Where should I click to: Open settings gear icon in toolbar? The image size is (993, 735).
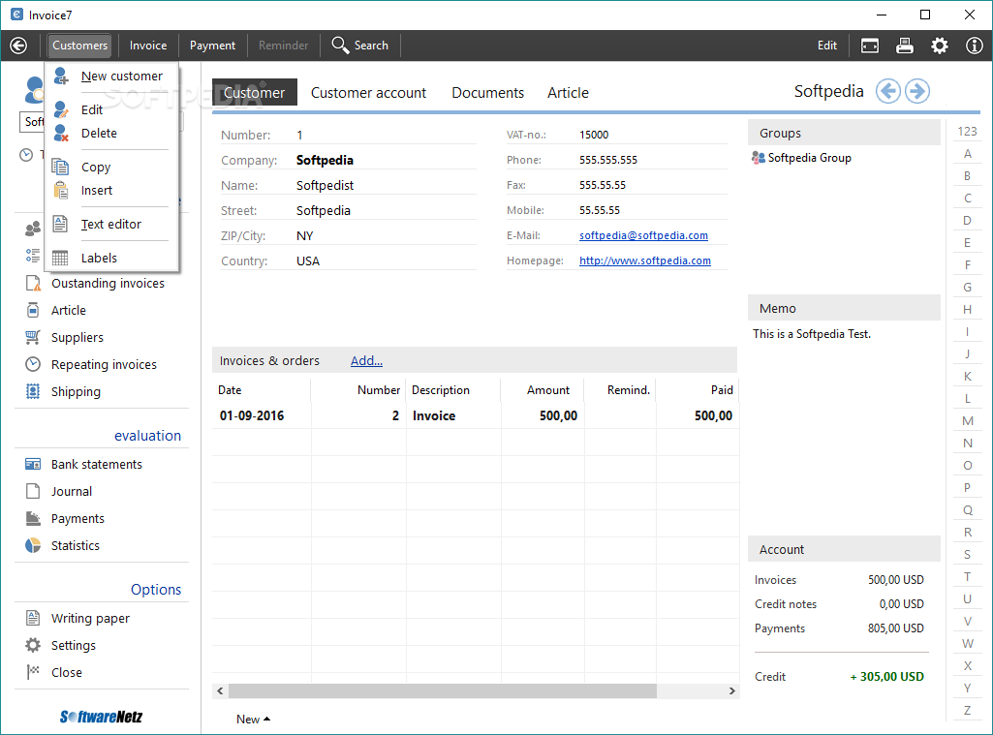939,46
